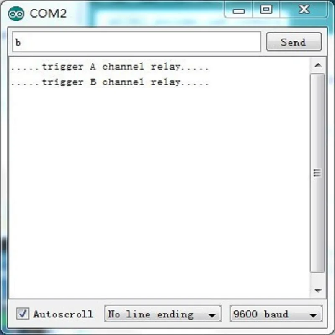Click the line ending dropdown arrow
The width and height of the screenshot is (335, 335).
coord(212,315)
